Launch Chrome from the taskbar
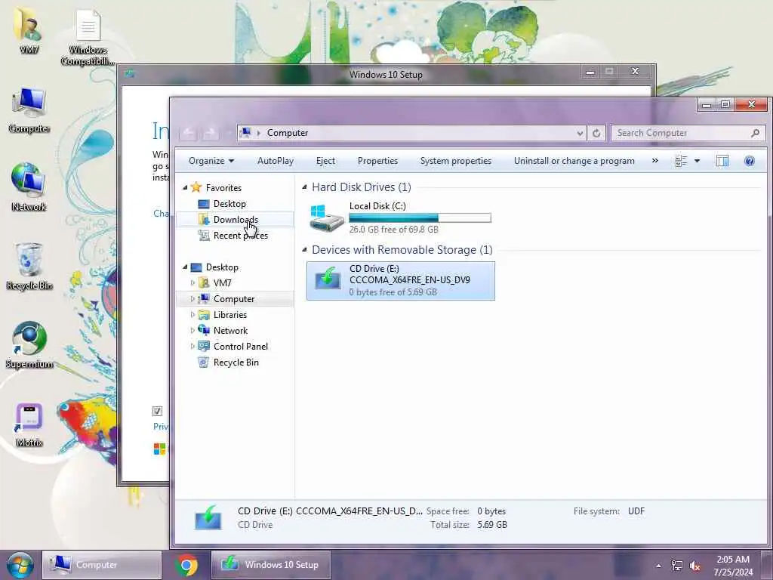 click(x=186, y=565)
